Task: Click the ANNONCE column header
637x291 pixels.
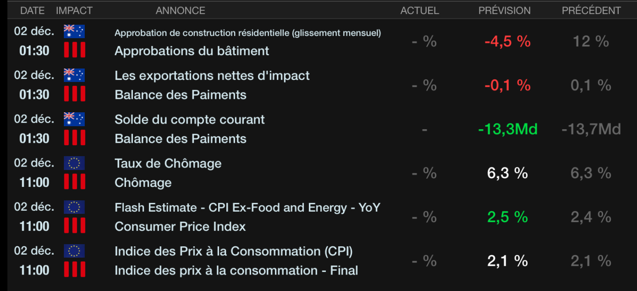Action: point(180,10)
